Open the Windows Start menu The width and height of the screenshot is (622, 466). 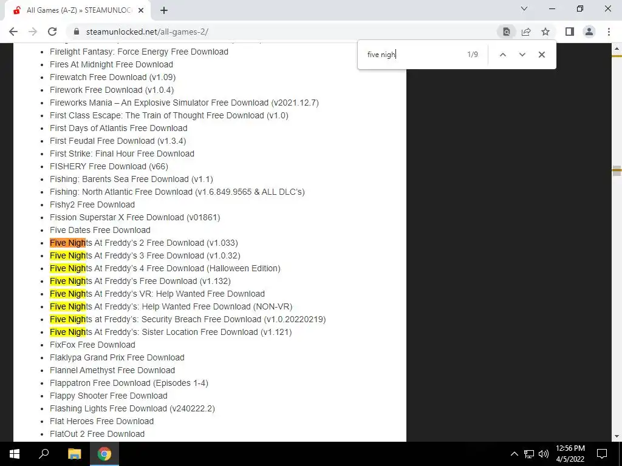(x=15, y=454)
